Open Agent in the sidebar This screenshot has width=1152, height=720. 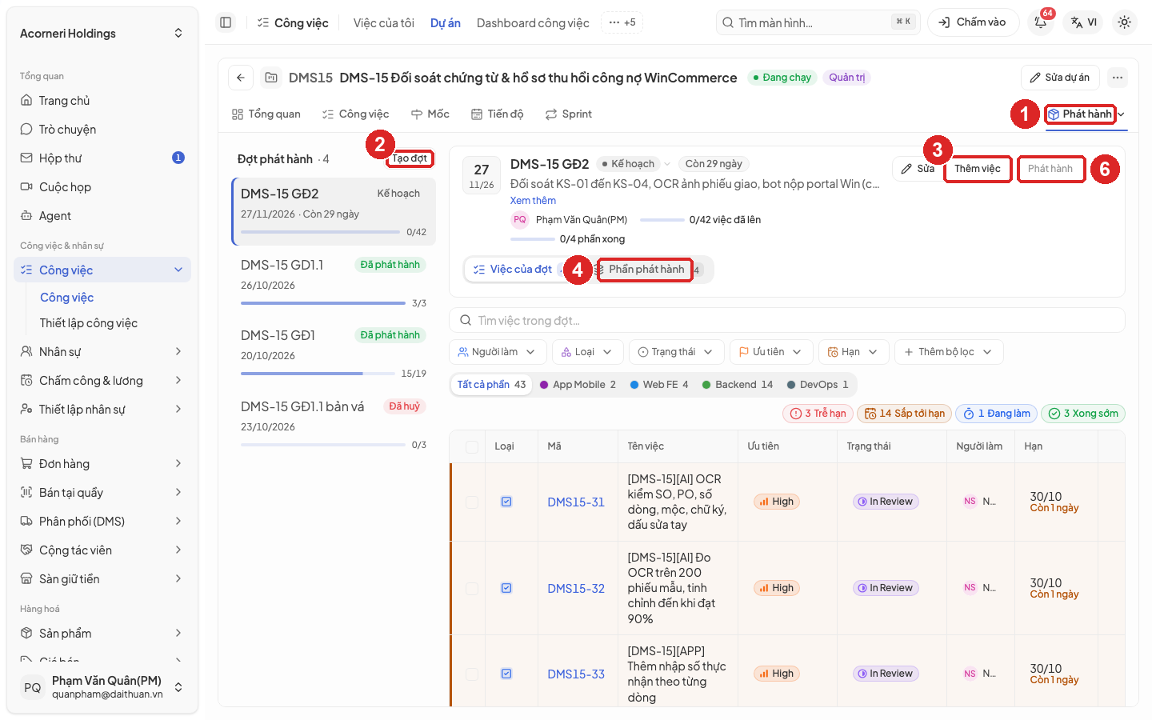click(102, 216)
